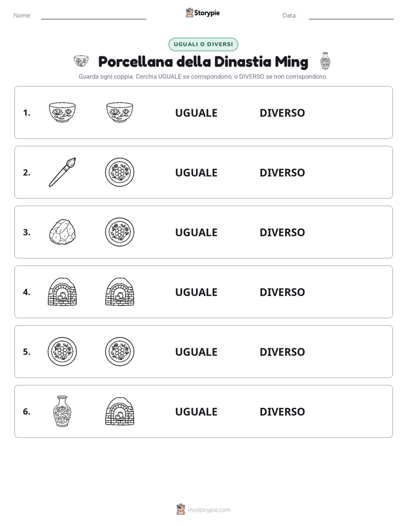407x526 pixels.
Task: Click the kiln icon in row 6
Action: pyautogui.click(x=120, y=411)
